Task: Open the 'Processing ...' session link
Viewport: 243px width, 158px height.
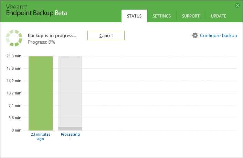Action: coord(70,136)
